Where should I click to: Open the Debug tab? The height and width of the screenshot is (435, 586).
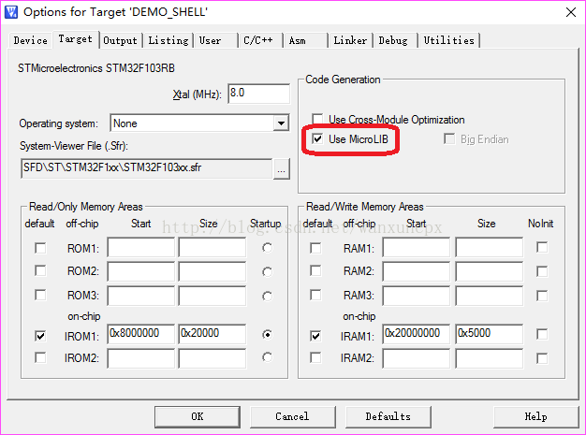pyautogui.click(x=393, y=40)
